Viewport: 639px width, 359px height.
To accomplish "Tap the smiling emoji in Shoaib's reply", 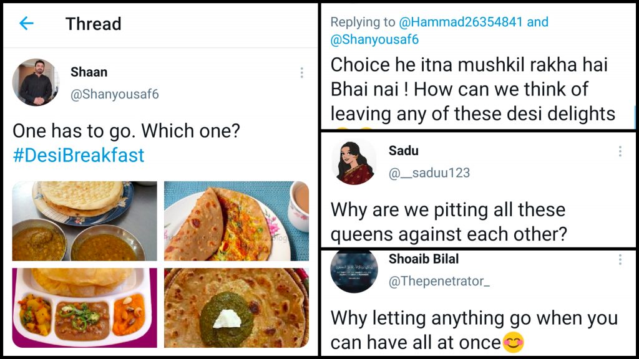I will coord(513,342).
